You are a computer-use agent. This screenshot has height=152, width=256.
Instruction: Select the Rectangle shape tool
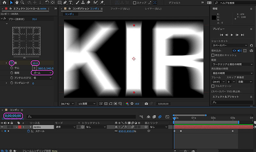click(60, 3)
